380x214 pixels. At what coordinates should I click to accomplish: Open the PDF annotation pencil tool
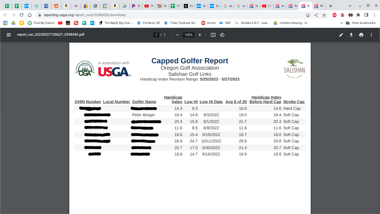click(x=341, y=35)
